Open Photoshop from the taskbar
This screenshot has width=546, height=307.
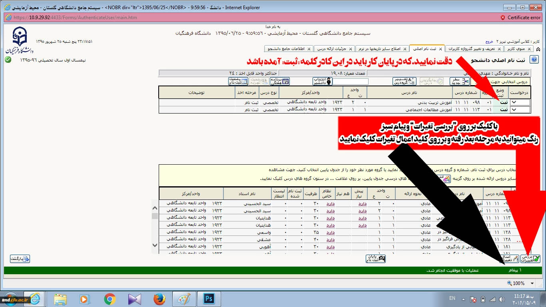209,299
